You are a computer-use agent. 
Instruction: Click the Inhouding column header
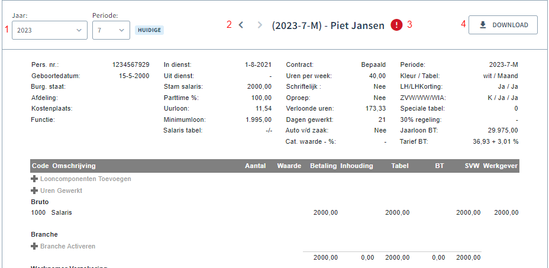coord(357,166)
